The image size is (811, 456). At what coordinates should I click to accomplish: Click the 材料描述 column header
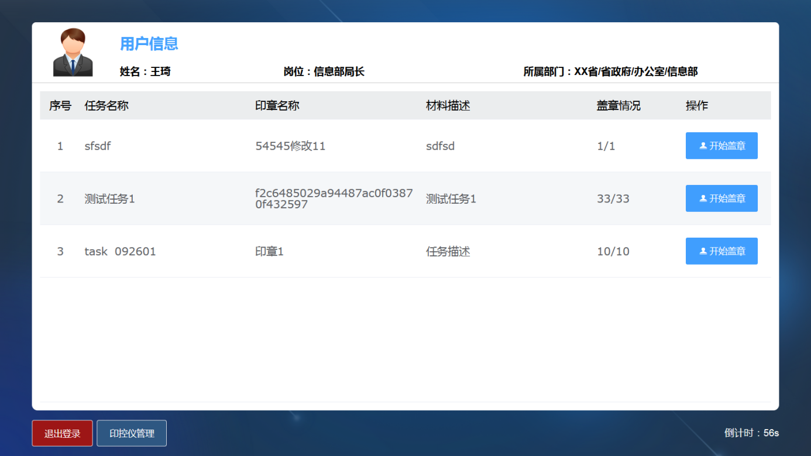[448, 106]
